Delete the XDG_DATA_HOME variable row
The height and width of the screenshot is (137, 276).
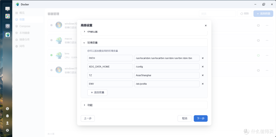click(203, 67)
